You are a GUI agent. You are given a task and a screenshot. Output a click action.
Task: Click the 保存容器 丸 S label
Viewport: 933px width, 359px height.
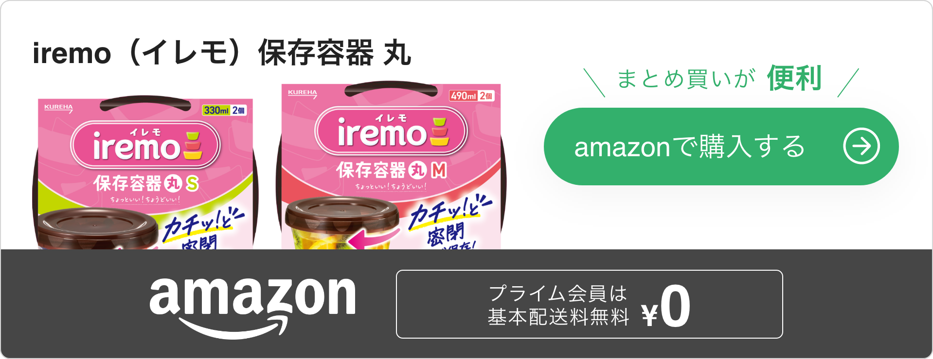146,183
